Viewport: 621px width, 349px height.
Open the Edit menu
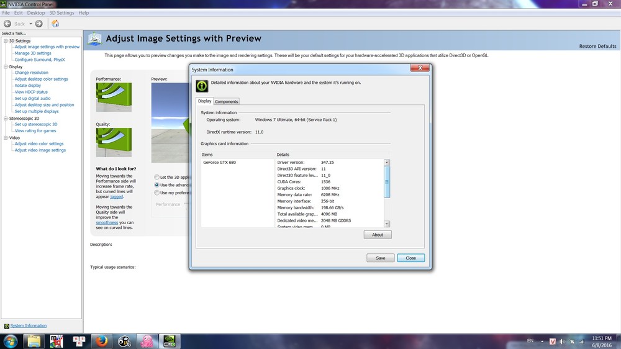[x=18, y=12]
